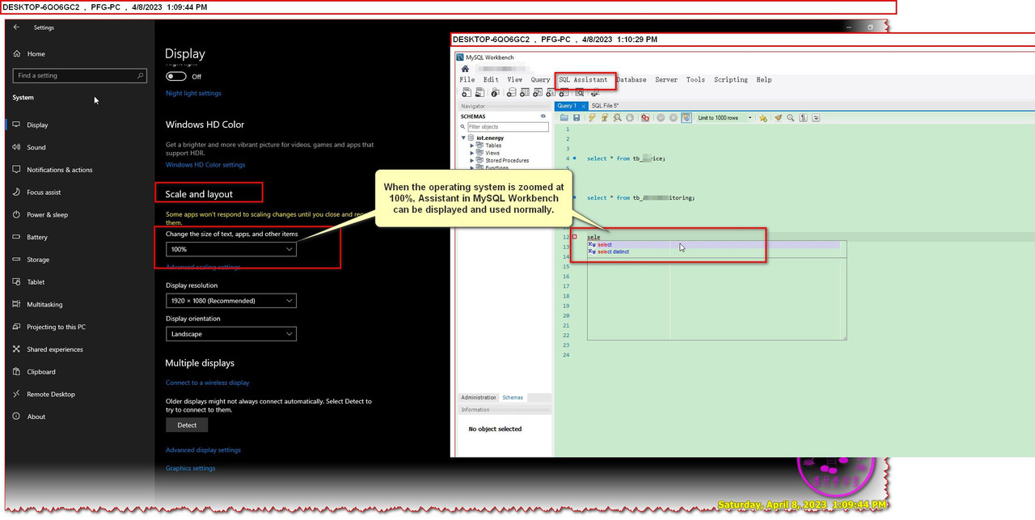Click the search table data icon
The width and height of the screenshot is (1035, 520).
(579, 92)
